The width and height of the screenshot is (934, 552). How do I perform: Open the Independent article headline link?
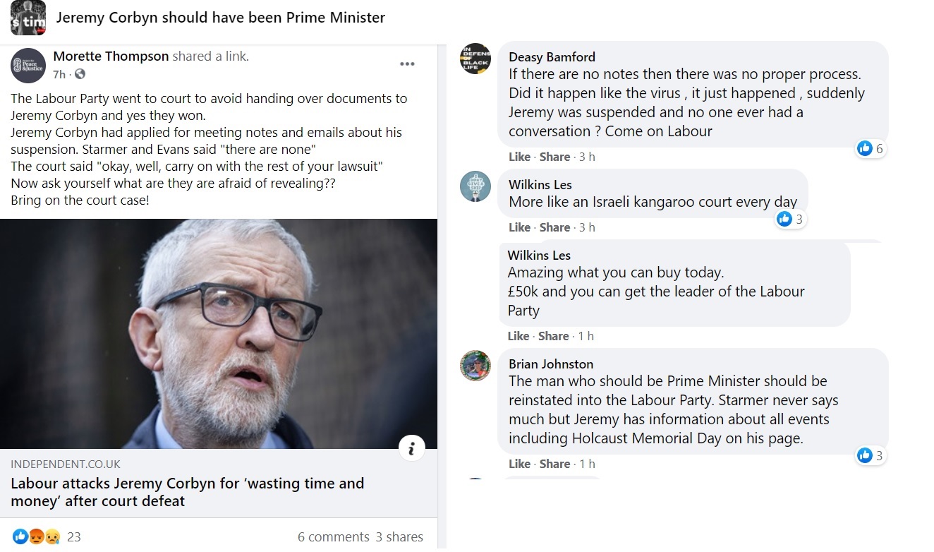pyautogui.click(x=187, y=492)
